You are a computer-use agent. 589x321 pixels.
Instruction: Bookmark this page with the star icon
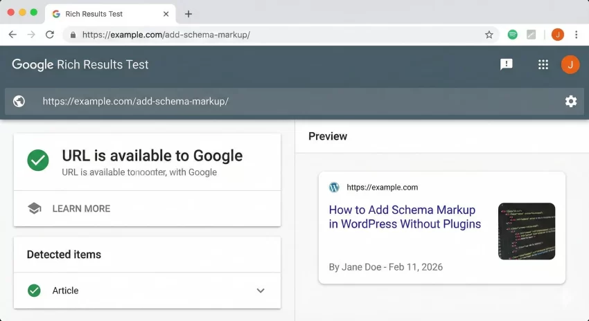489,35
